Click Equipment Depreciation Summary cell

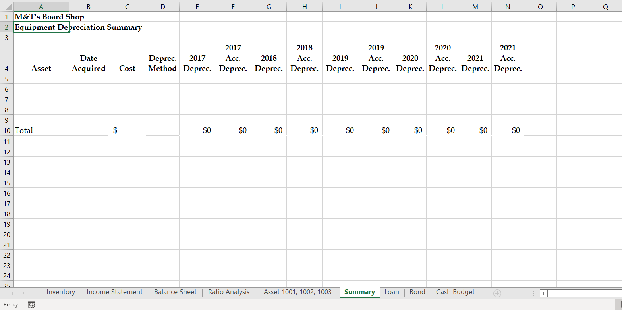[x=41, y=27]
